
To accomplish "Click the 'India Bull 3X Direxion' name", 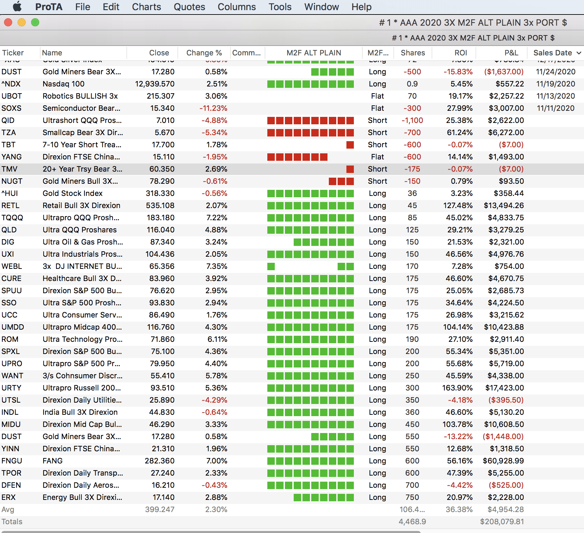I will (x=80, y=412).
